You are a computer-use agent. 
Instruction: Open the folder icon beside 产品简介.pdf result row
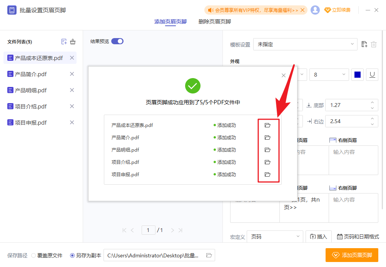[268, 137]
